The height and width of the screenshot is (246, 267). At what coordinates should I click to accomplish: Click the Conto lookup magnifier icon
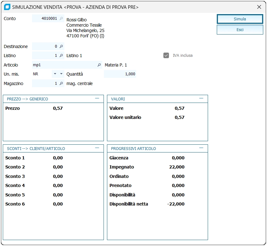[61, 19]
